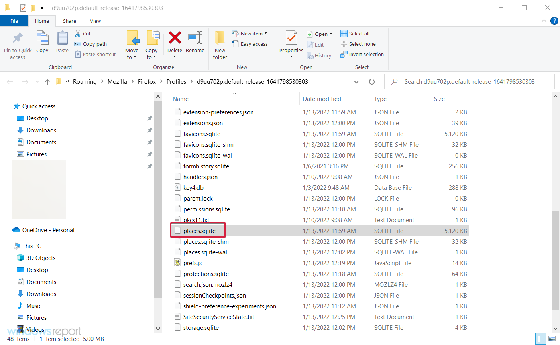Click the Copy ribbon icon

[42, 38]
